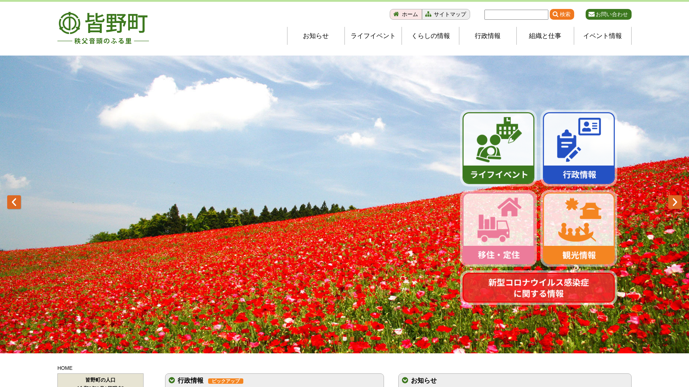Select the middle carousel indicator dot
The width and height of the screenshot is (689, 387).
click(344, 339)
